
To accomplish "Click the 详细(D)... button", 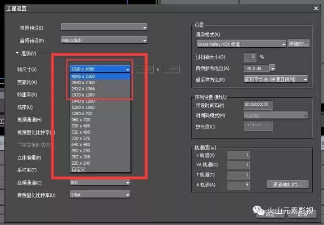I will pos(298,44).
